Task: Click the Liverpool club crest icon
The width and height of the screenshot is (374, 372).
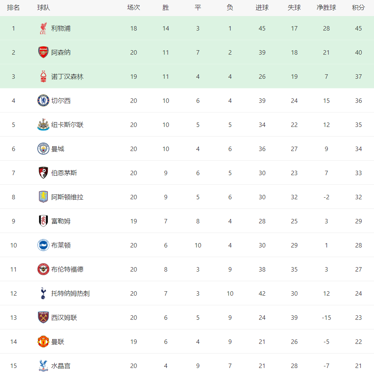Action: (x=43, y=28)
